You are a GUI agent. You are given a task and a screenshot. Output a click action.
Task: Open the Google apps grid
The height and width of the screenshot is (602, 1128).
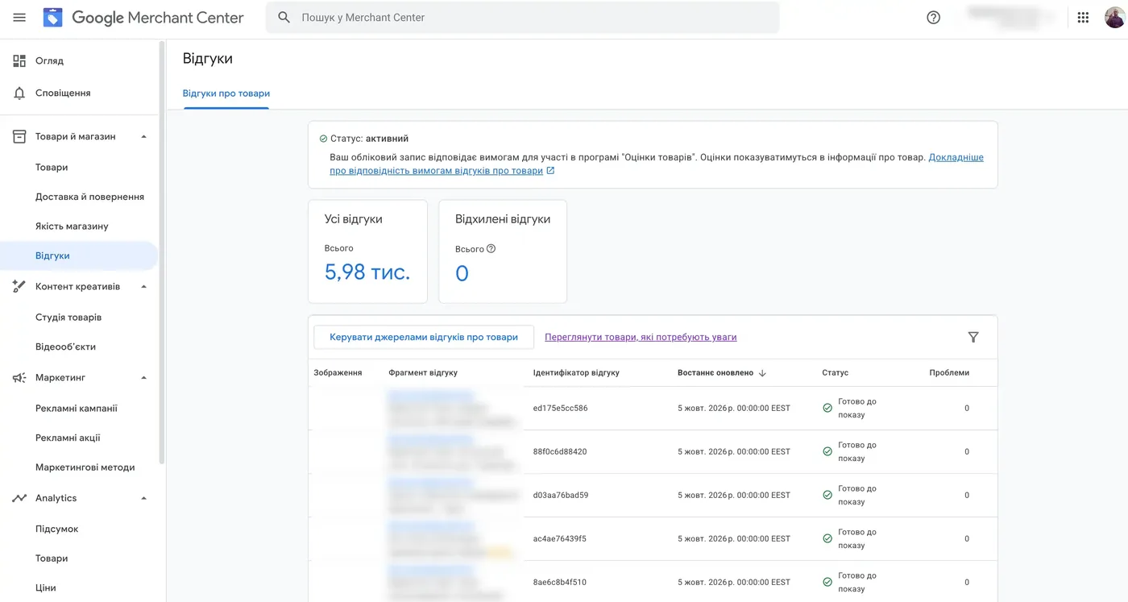click(1083, 17)
